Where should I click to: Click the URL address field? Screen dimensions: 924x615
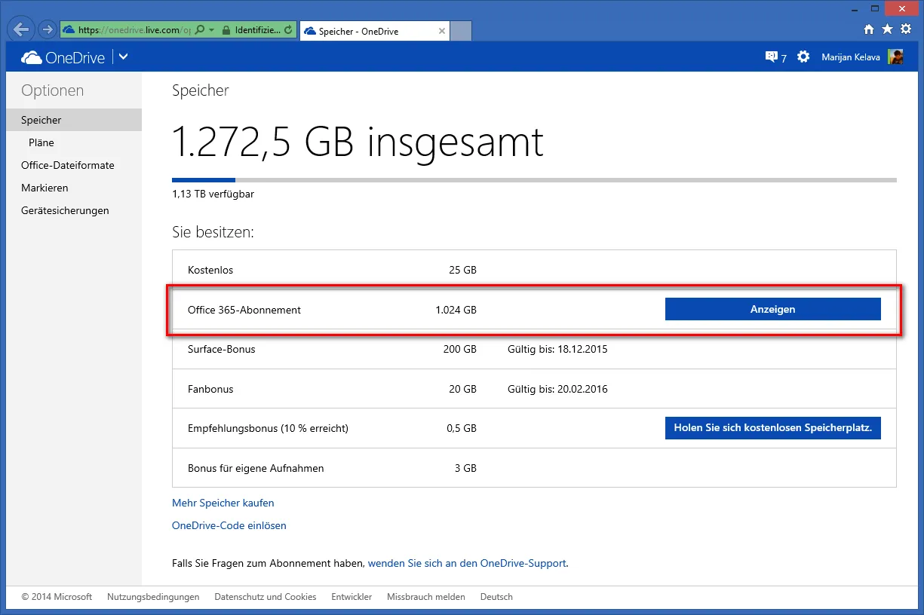134,30
